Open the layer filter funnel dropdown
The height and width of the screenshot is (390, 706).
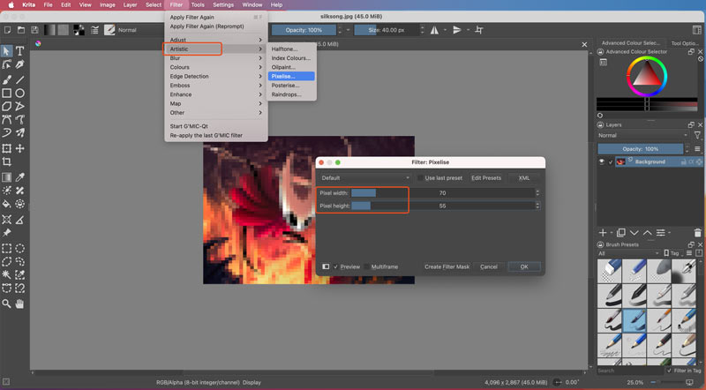tap(697, 135)
